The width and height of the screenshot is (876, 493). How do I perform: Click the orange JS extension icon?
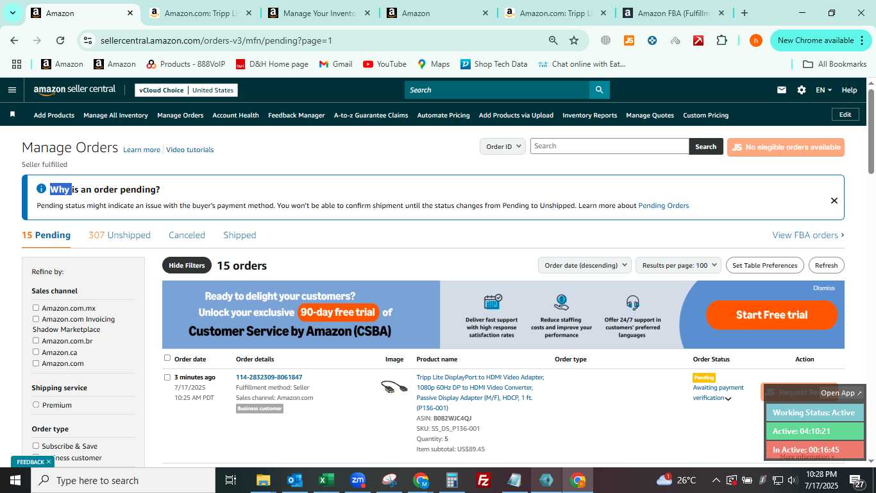[629, 40]
